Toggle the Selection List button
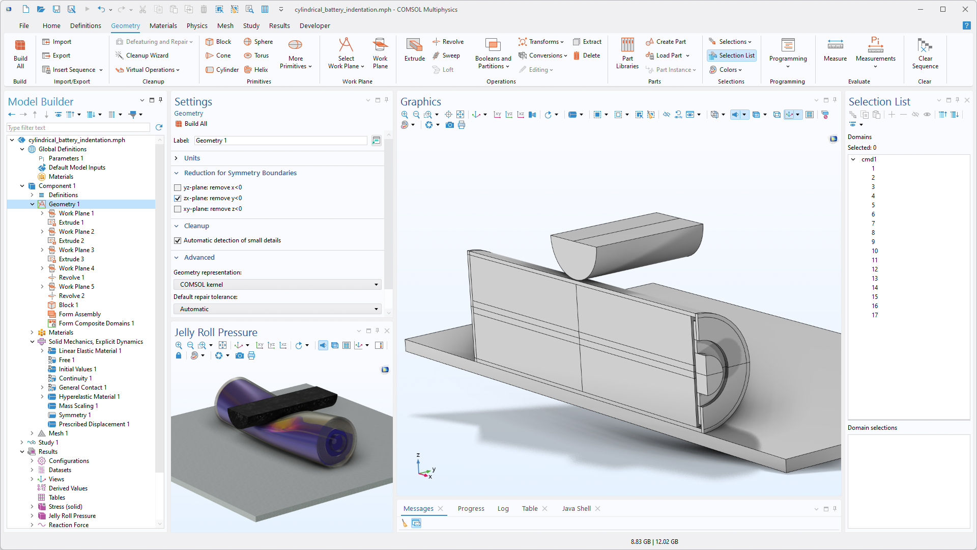Viewport: 977px width, 550px height. point(732,56)
